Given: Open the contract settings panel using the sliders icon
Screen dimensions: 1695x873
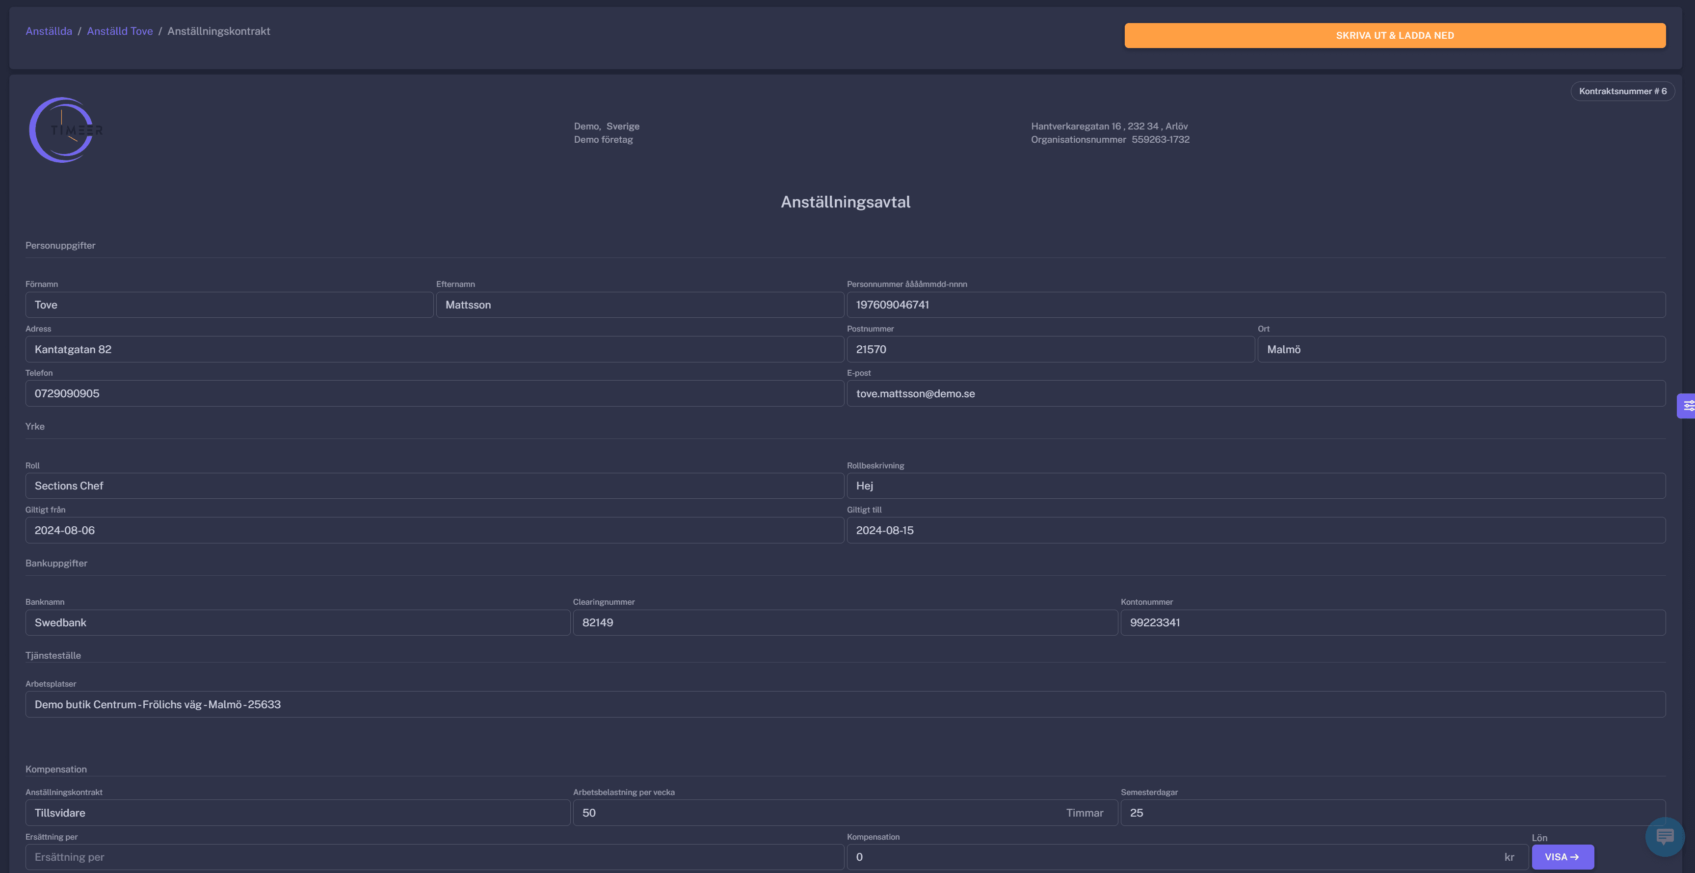Looking at the screenshot, I should pos(1688,406).
